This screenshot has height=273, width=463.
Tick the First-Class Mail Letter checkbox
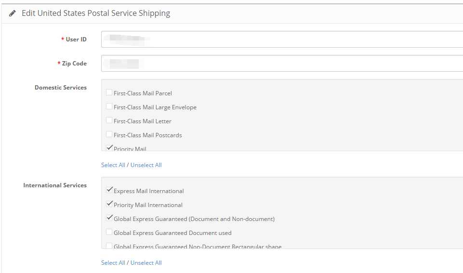[x=109, y=120]
